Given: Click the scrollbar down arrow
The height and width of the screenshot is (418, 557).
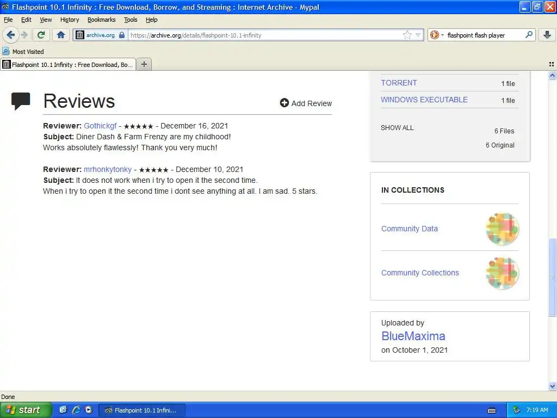Looking at the screenshot, I should [x=552, y=386].
